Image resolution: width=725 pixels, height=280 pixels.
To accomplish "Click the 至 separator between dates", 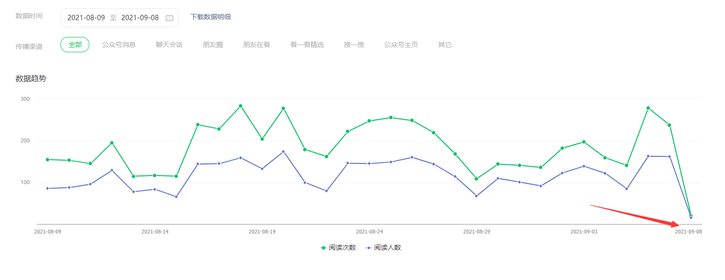I will [113, 18].
